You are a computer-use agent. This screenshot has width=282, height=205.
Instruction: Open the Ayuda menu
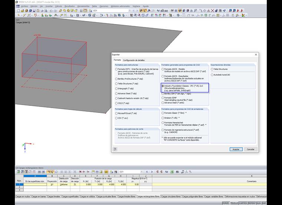(145, 6)
